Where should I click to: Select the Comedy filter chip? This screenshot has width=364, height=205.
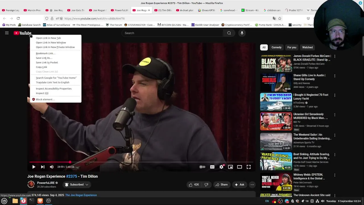276,48
